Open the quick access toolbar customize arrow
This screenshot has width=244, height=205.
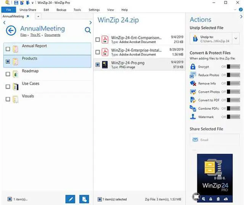click(x=32, y=3)
